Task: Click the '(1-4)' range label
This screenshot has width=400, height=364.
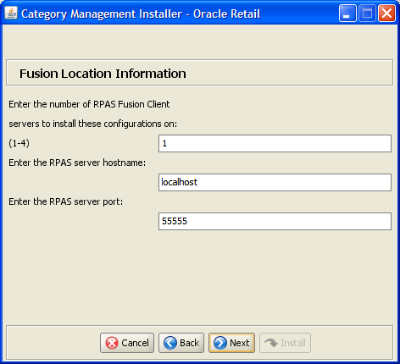Action: coord(19,143)
